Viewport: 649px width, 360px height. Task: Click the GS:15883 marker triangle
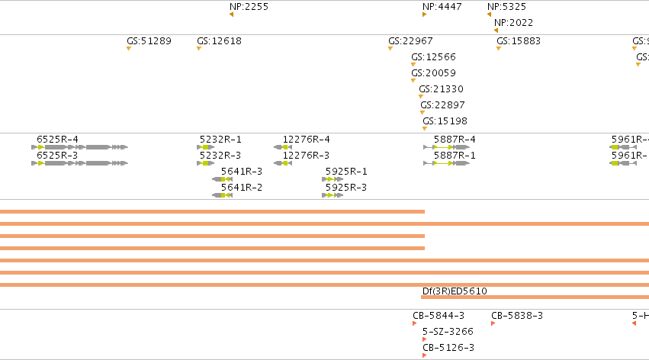[499, 48]
